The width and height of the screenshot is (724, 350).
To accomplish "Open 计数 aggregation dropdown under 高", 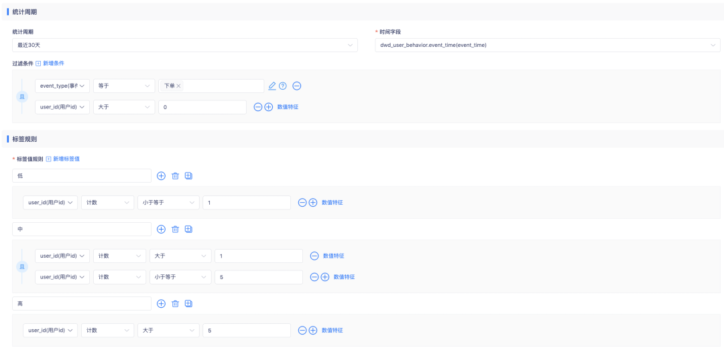I will [107, 330].
